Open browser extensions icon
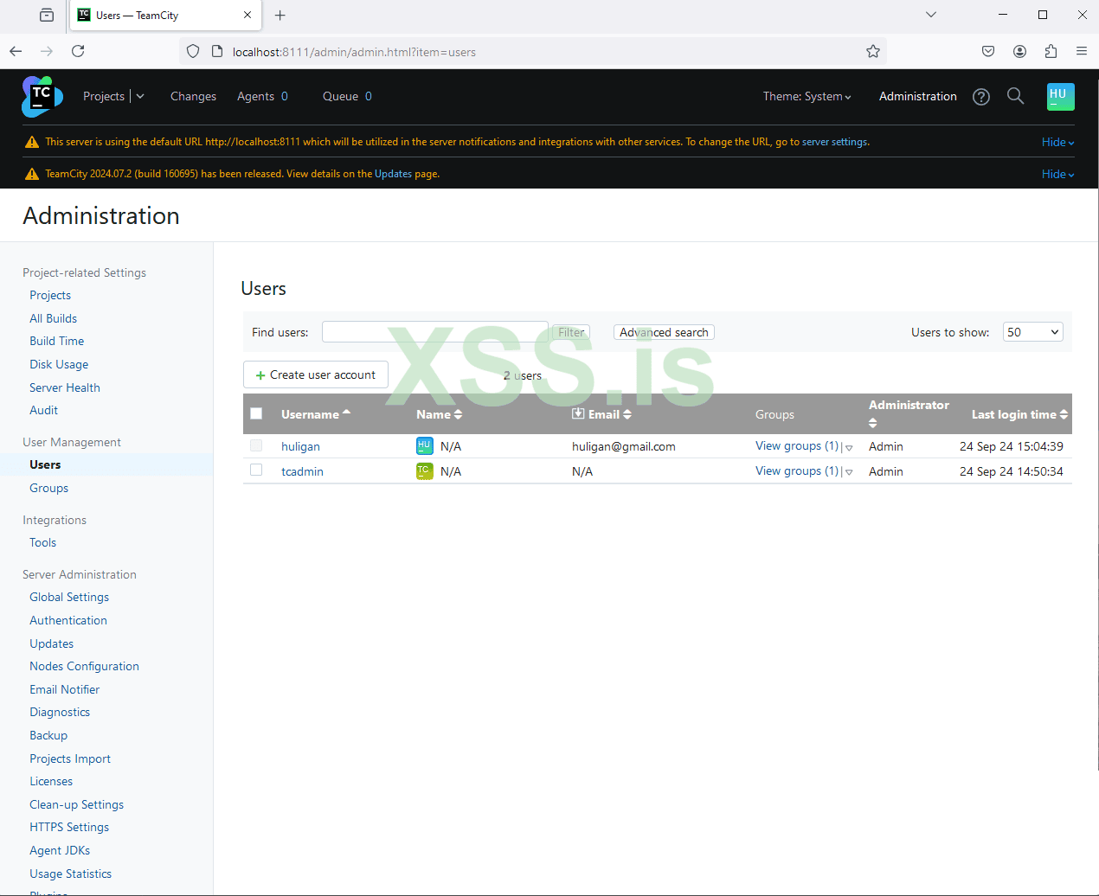 click(1051, 52)
